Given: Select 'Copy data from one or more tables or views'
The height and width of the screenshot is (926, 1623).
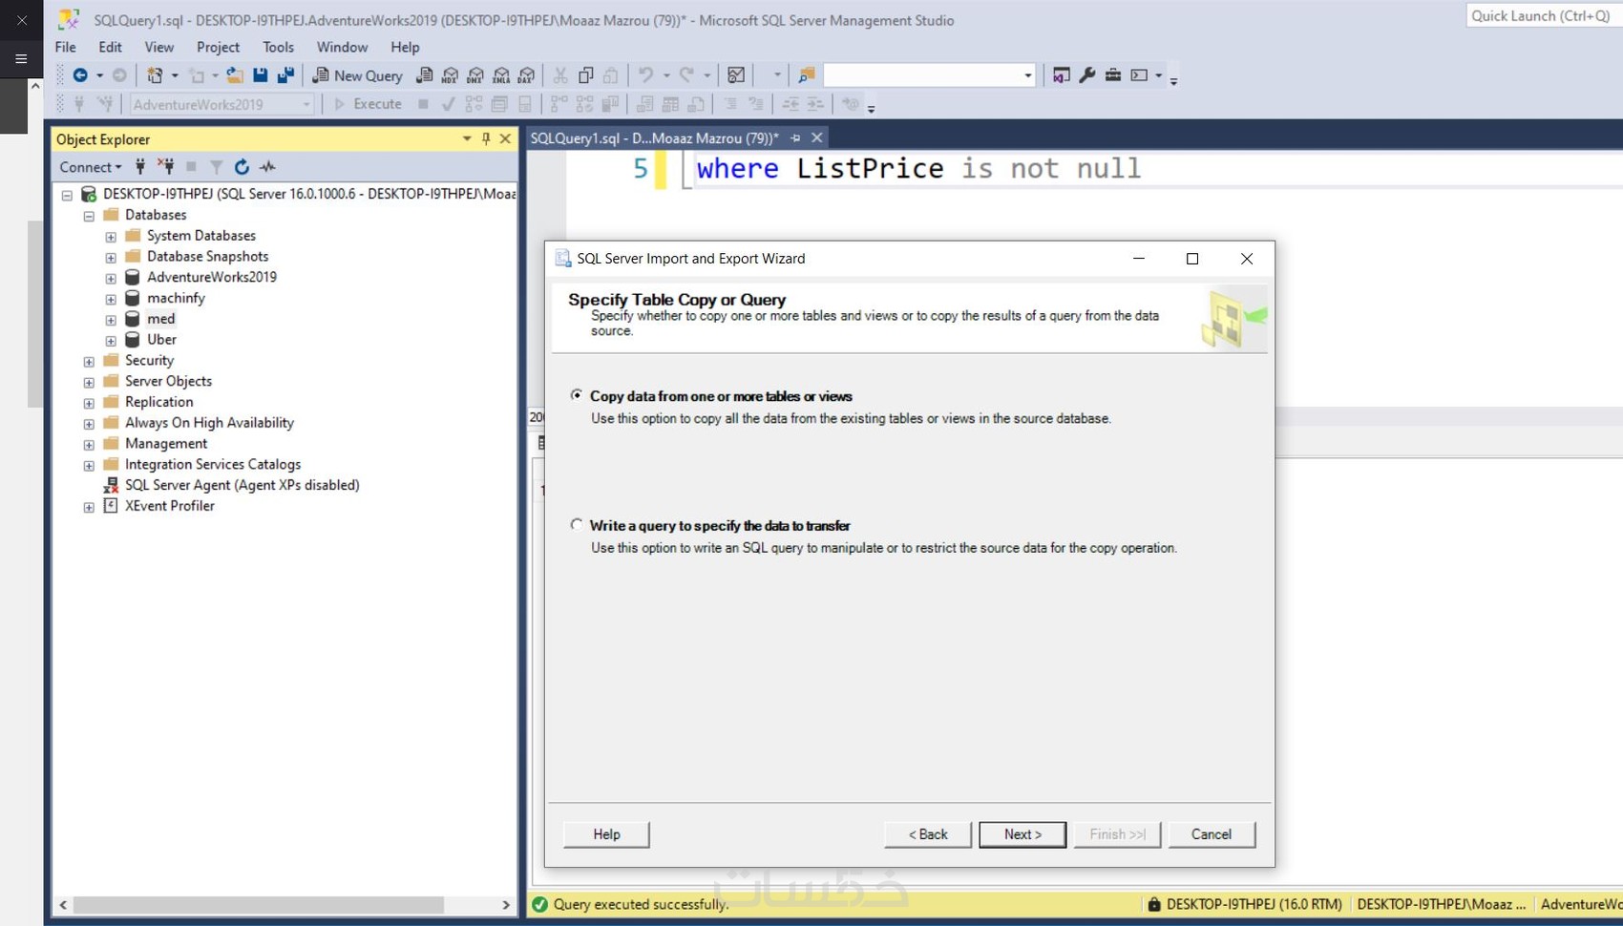Looking at the screenshot, I should pos(577,395).
